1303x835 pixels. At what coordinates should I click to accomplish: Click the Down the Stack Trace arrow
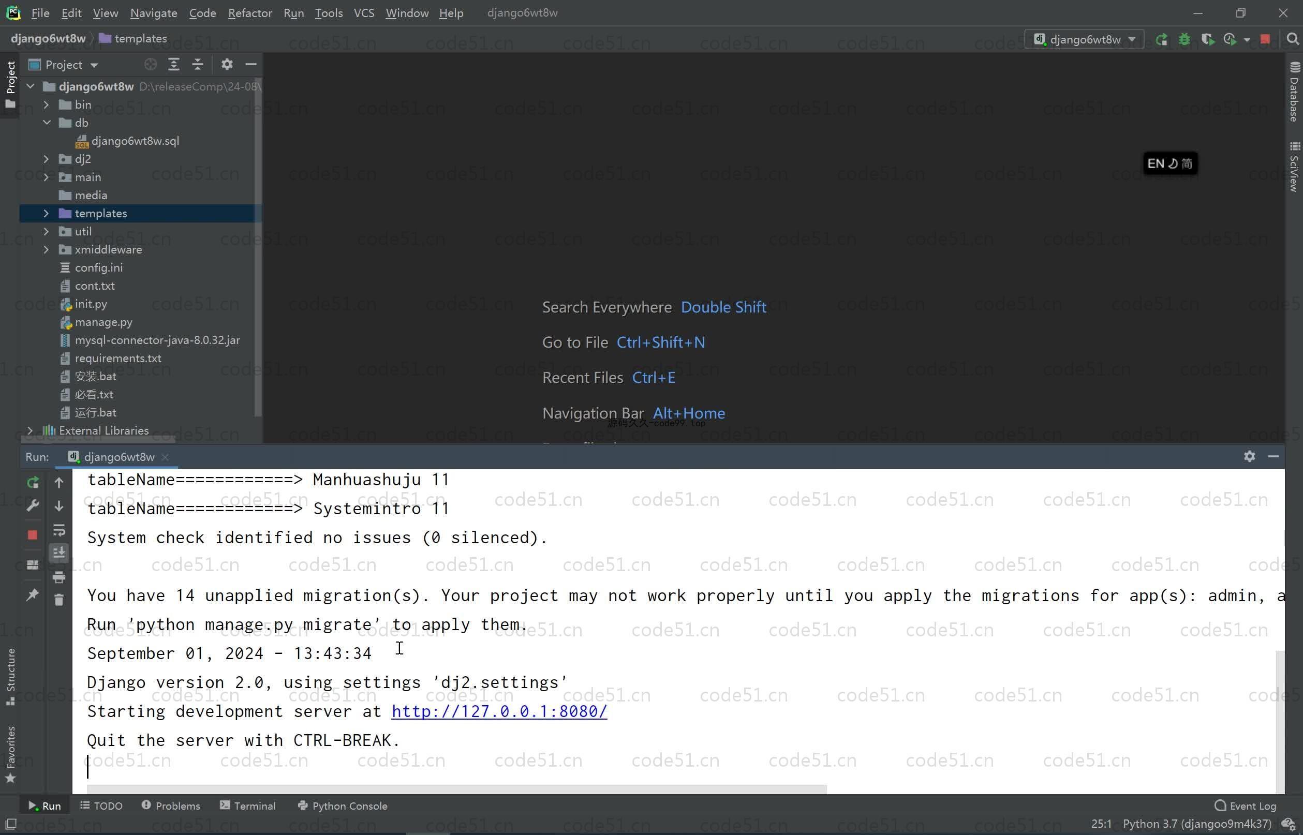[x=59, y=506]
